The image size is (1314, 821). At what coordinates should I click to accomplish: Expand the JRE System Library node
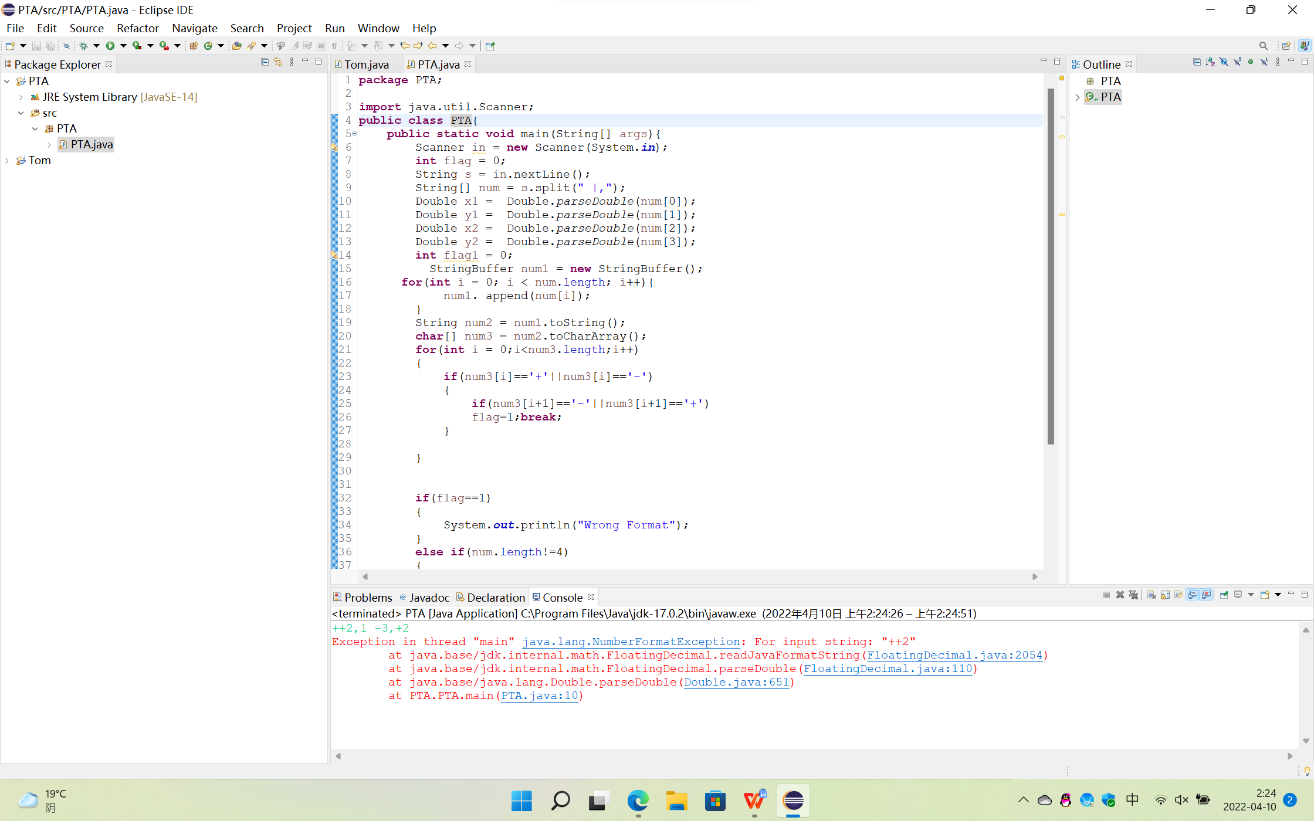pos(21,97)
